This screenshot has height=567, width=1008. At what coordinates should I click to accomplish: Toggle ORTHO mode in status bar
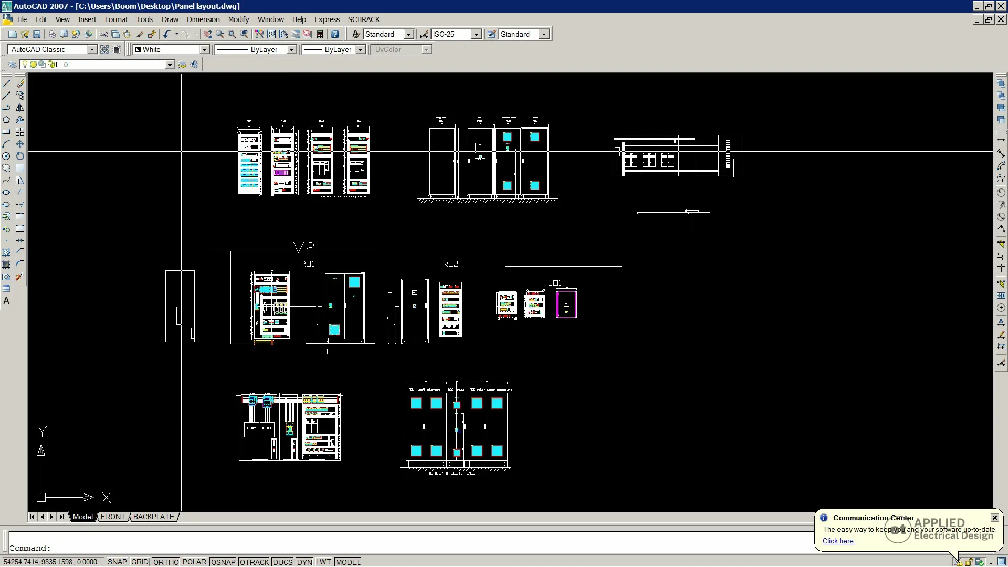tap(166, 562)
